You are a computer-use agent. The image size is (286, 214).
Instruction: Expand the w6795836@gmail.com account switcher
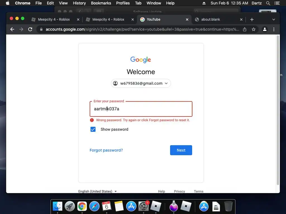point(141,83)
